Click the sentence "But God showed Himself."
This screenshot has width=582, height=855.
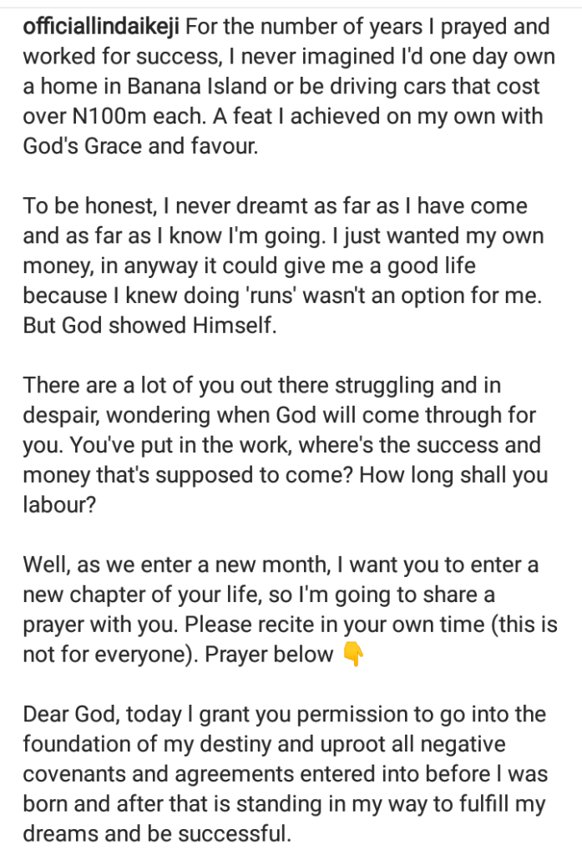(x=150, y=326)
